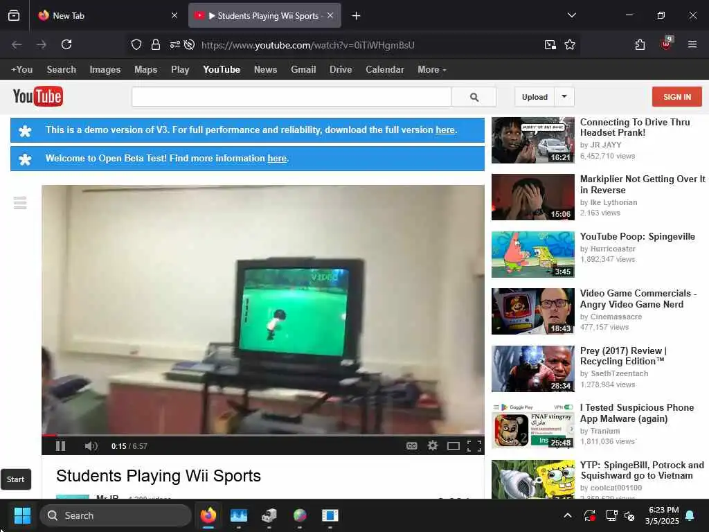Seek in the video progress bar
Viewport: 709px width, 532px height.
(x=262, y=435)
